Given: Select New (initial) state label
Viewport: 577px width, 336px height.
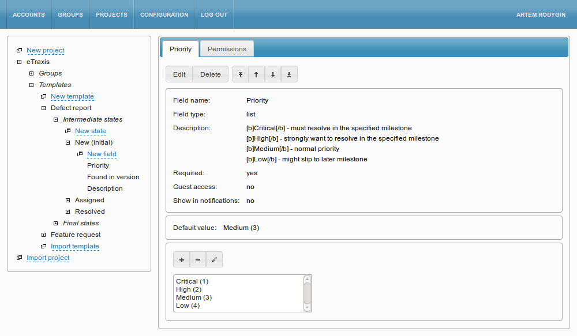Looking at the screenshot, I should 94,142.
